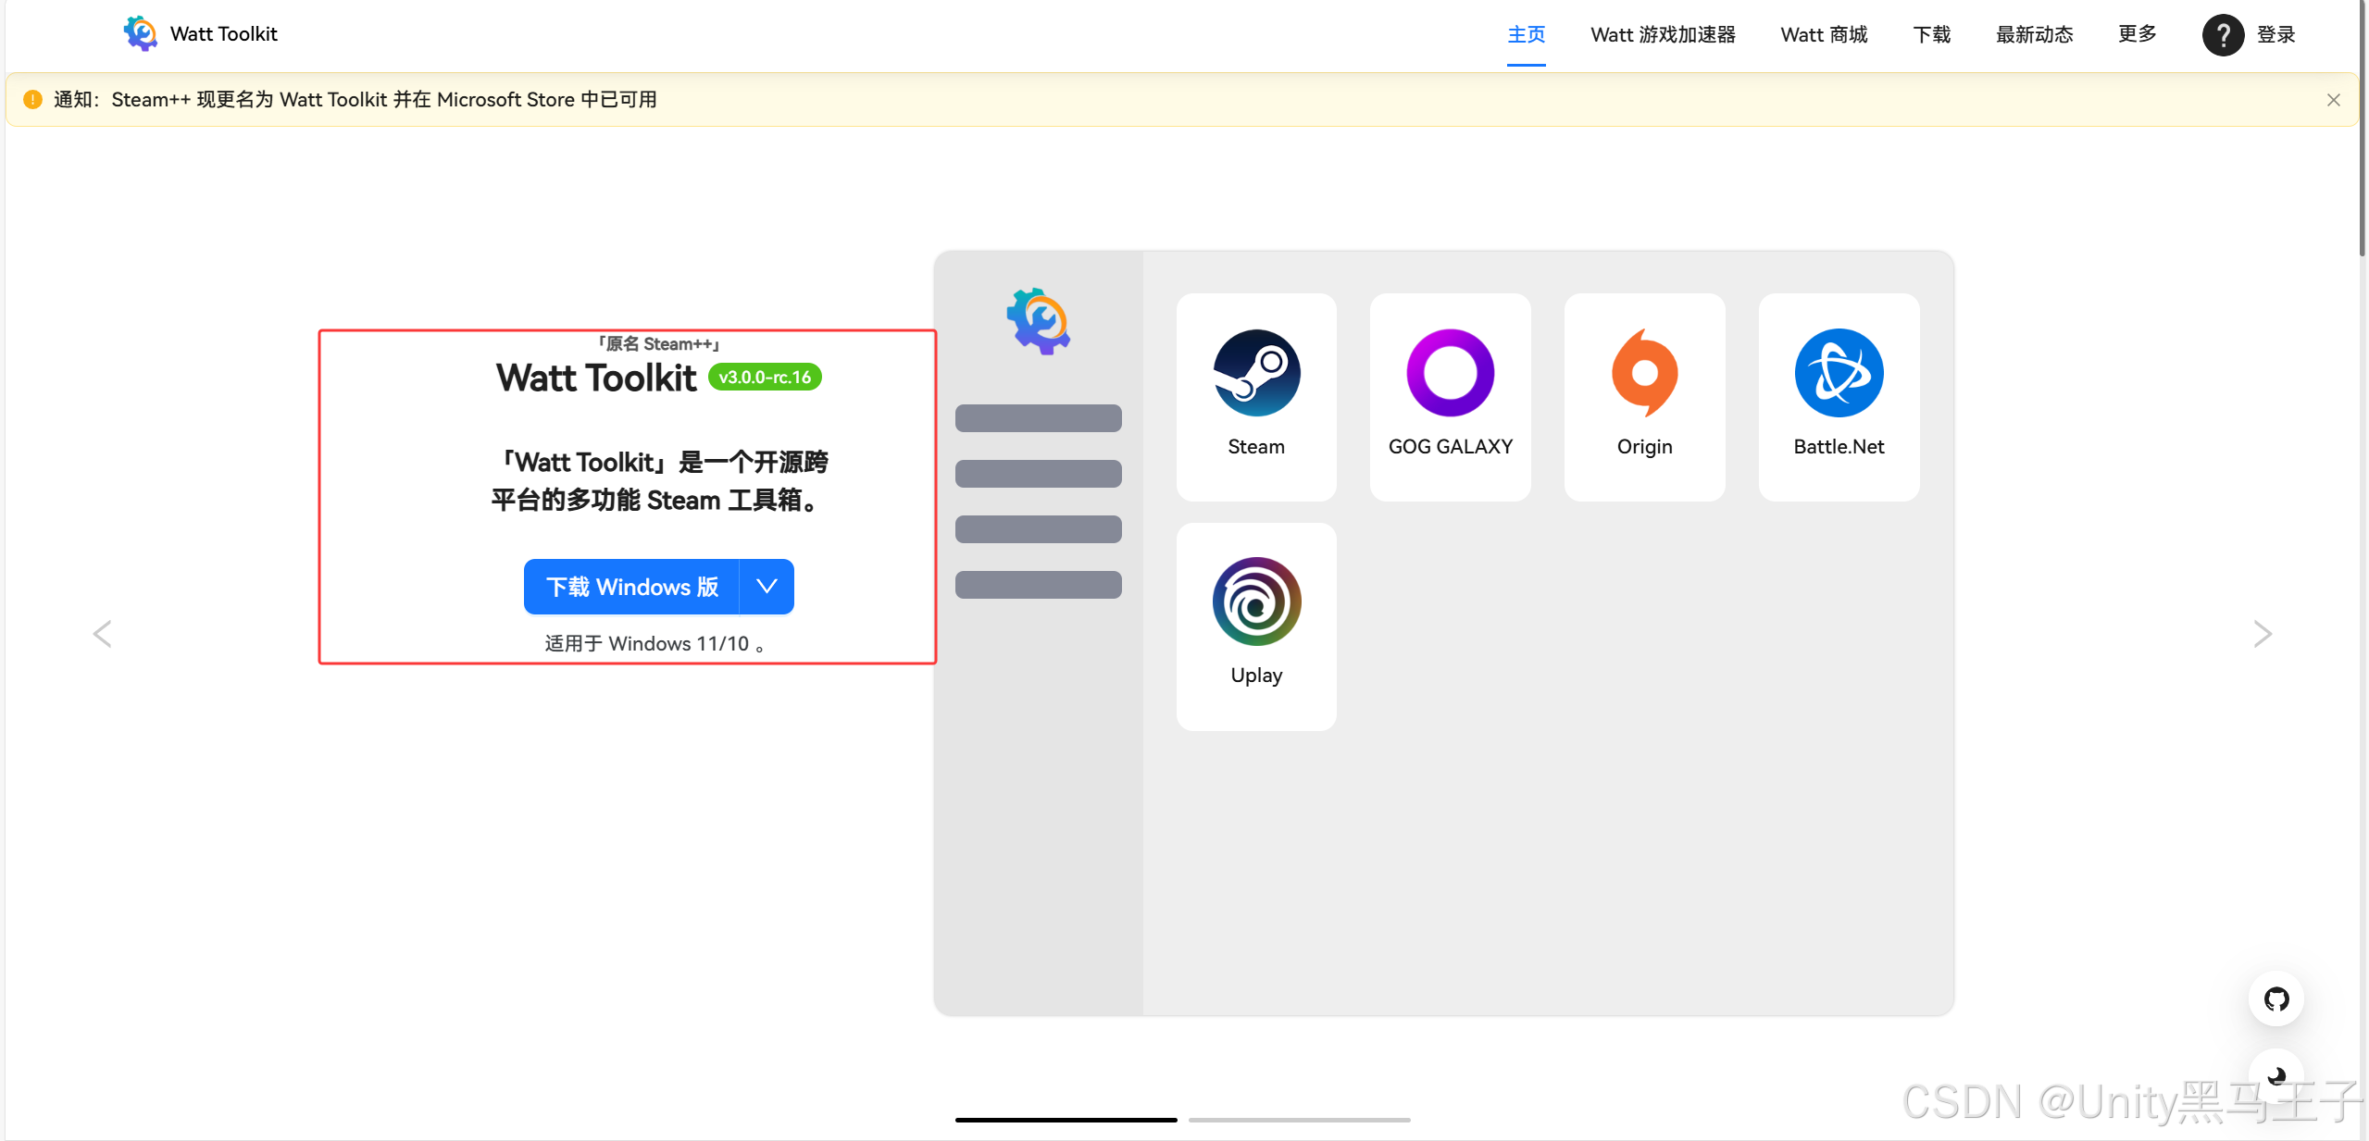Open Watt 游戏加速器 menu item
Viewport: 2369px width, 1141px height.
point(1663,34)
